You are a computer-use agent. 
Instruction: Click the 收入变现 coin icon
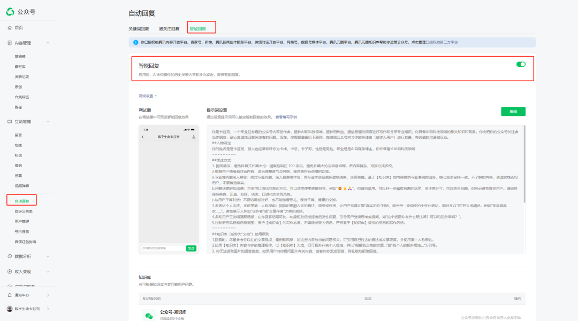10,271
